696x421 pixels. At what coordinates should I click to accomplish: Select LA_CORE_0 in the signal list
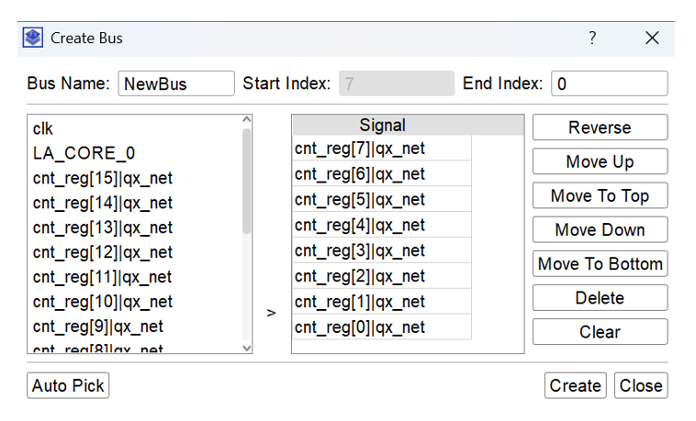[84, 153]
